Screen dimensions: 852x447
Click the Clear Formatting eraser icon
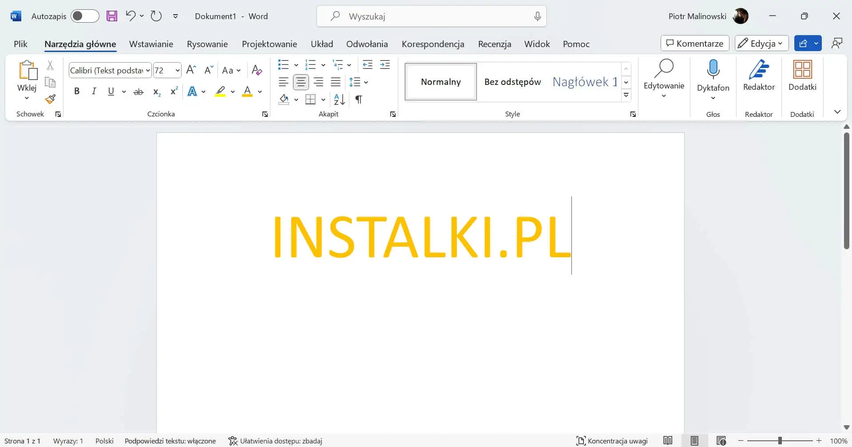click(257, 70)
